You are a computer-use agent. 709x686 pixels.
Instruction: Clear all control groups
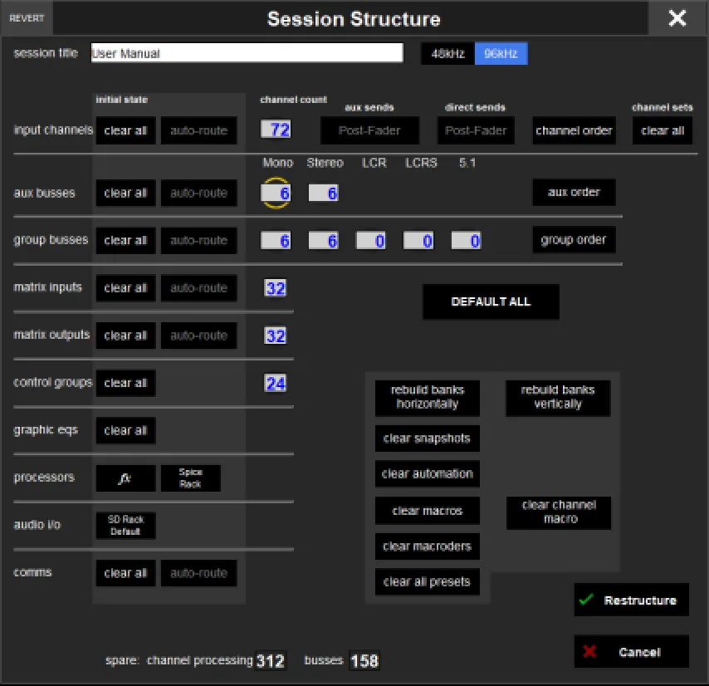(x=125, y=383)
